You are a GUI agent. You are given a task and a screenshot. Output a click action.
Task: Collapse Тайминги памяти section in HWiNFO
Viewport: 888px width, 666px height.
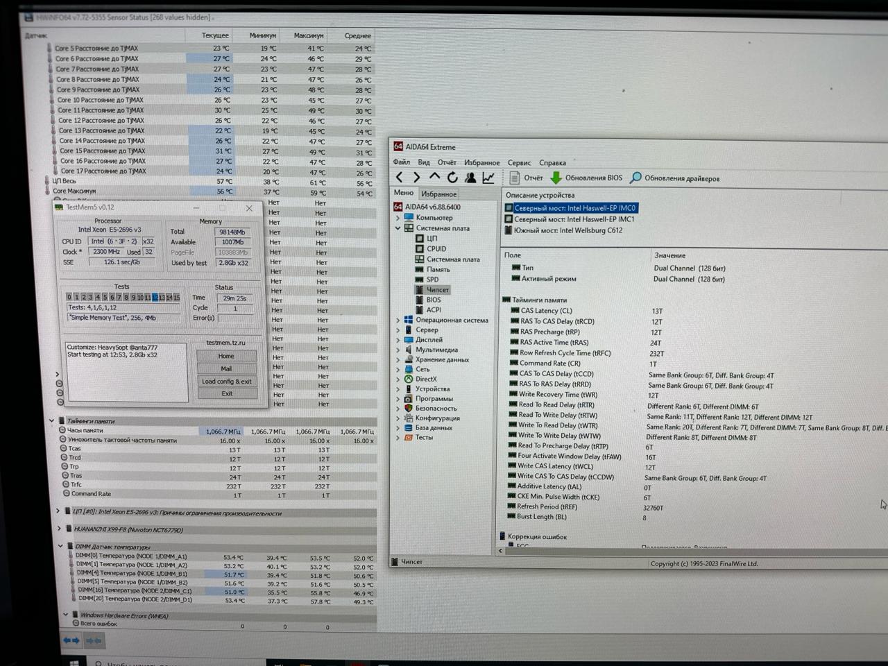[51, 420]
